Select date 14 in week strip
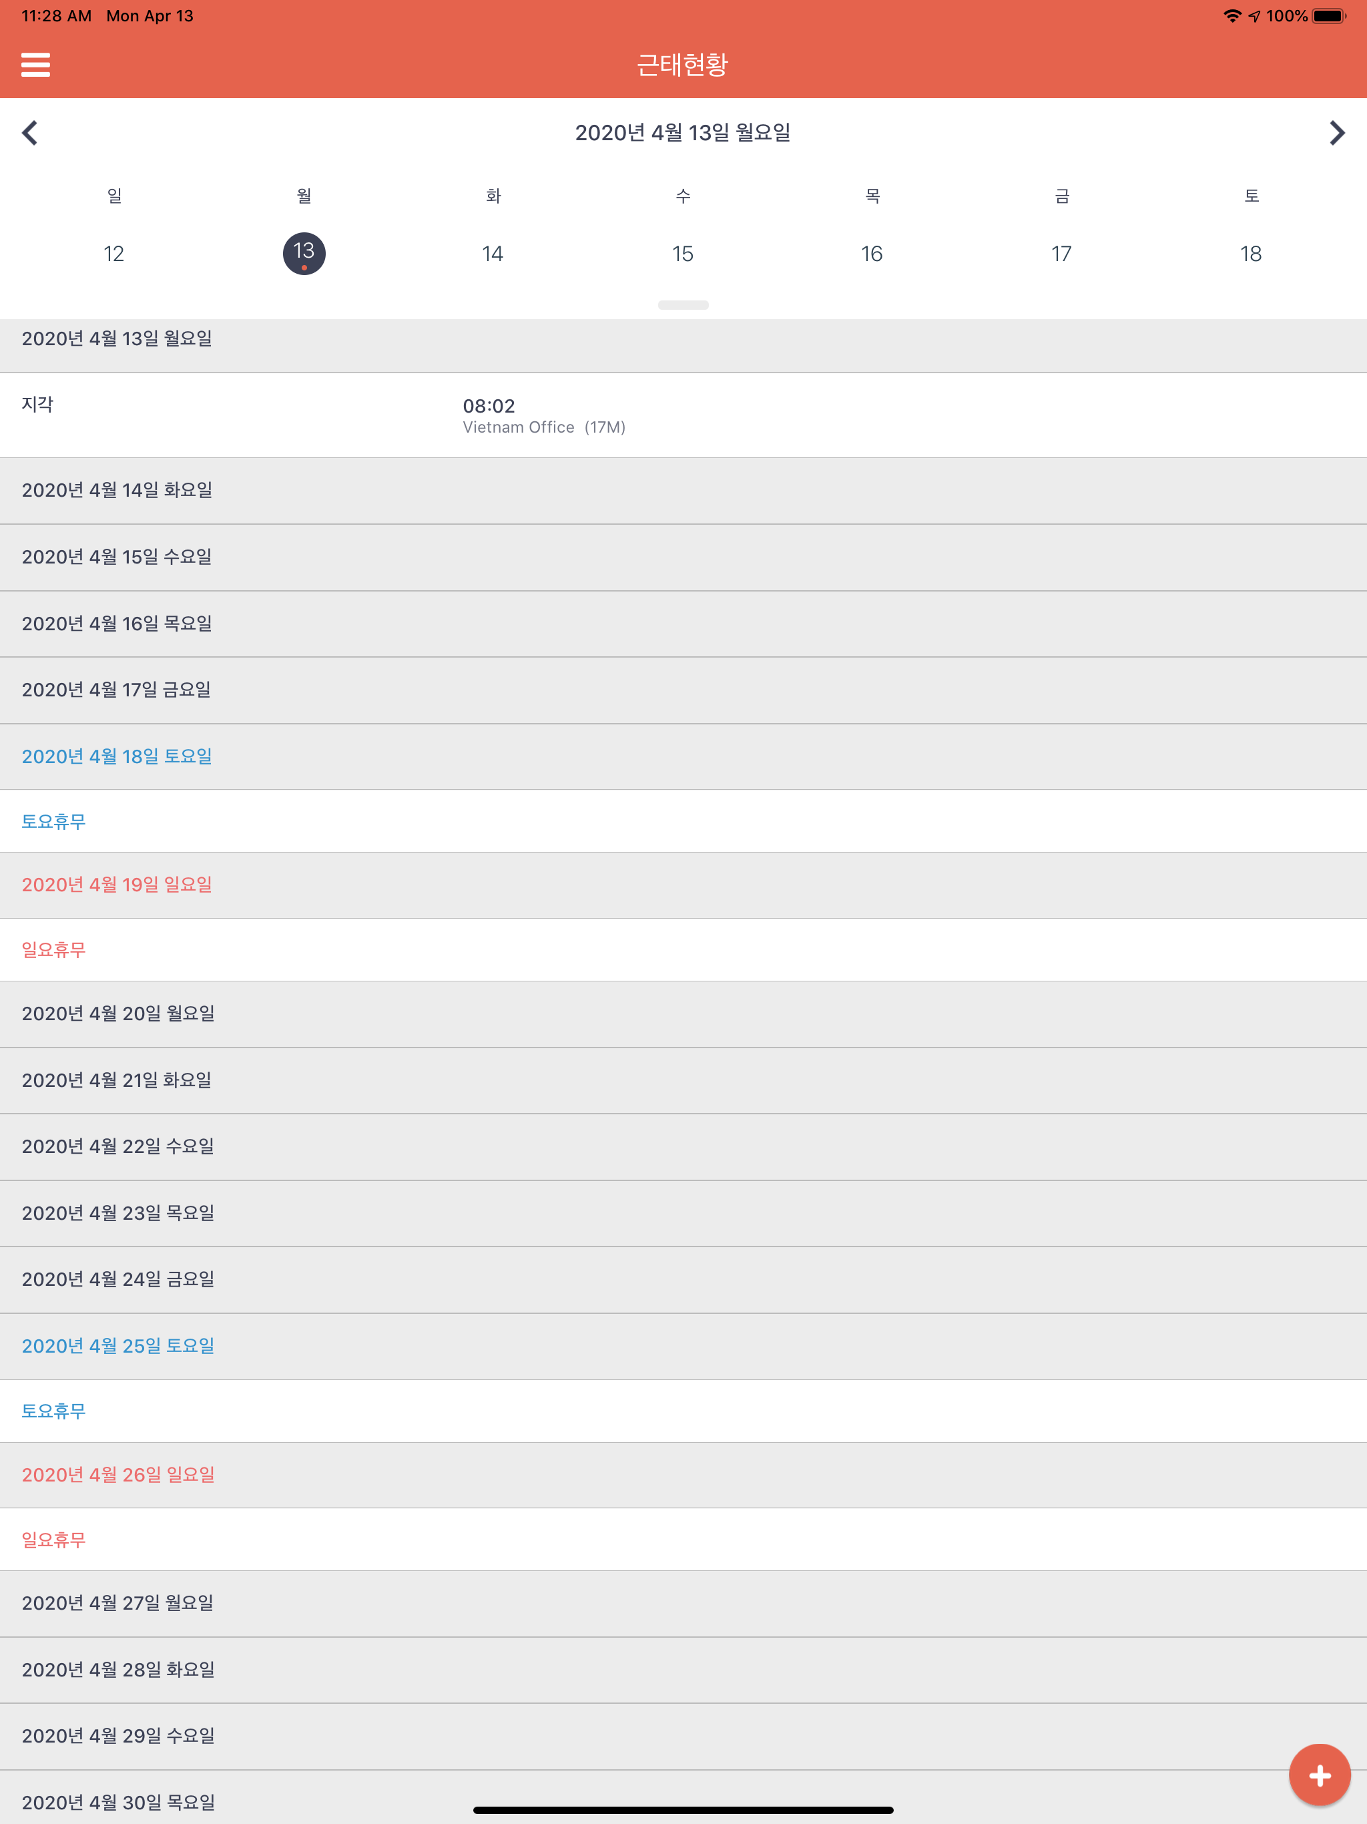Screen dimensions: 1367x1824 493,253
